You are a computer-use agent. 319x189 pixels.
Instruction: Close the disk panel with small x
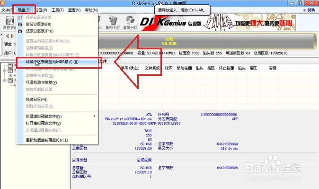click(x=1, y=35)
